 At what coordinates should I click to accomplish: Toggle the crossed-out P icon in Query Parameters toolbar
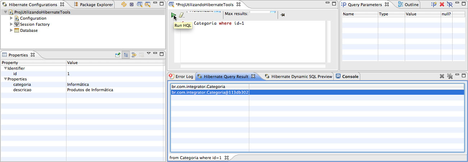click(x=450, y=5)
